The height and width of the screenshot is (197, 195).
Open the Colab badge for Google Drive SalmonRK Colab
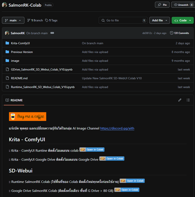[x=127, y=190]
